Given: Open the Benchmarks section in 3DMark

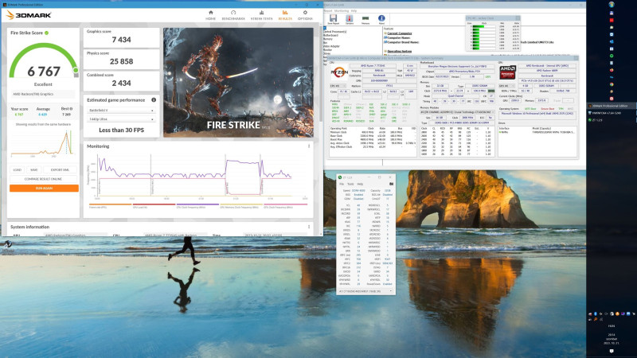Looking at the screenshot, I should pyautogui.click(x=233, y=15).
